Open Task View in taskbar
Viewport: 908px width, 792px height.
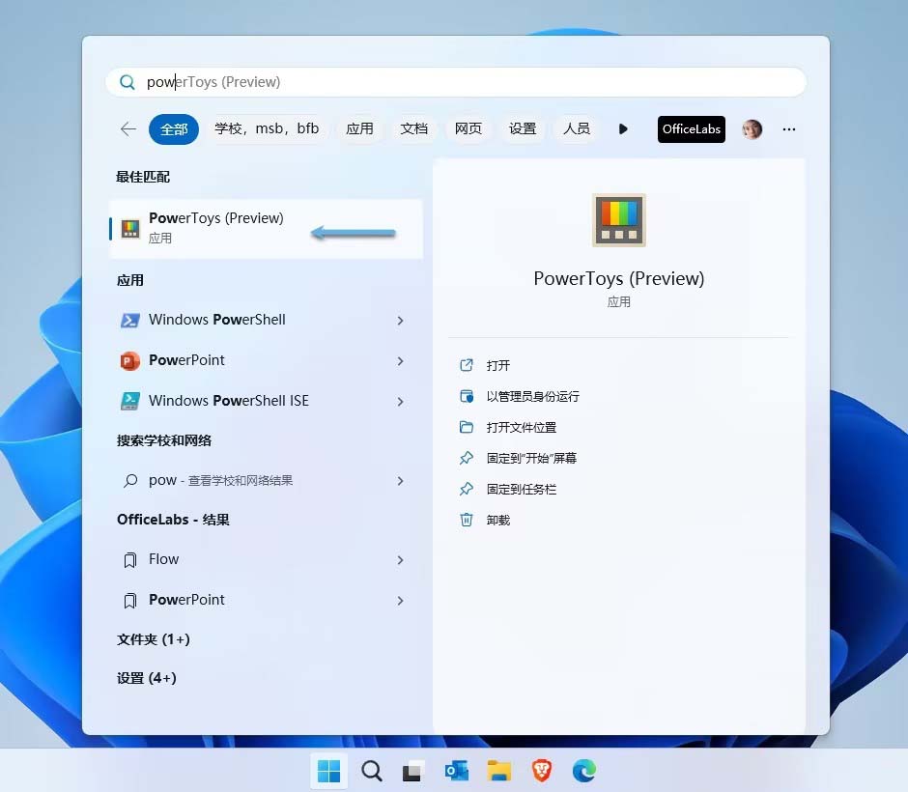[413, 771]
